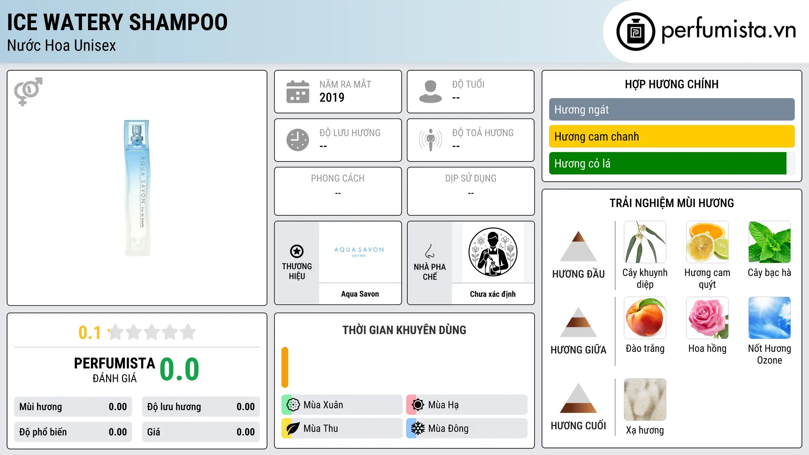The image size is (809, 455).
Task: Click the person icon beside Độ tuổi
Action: 431,92
